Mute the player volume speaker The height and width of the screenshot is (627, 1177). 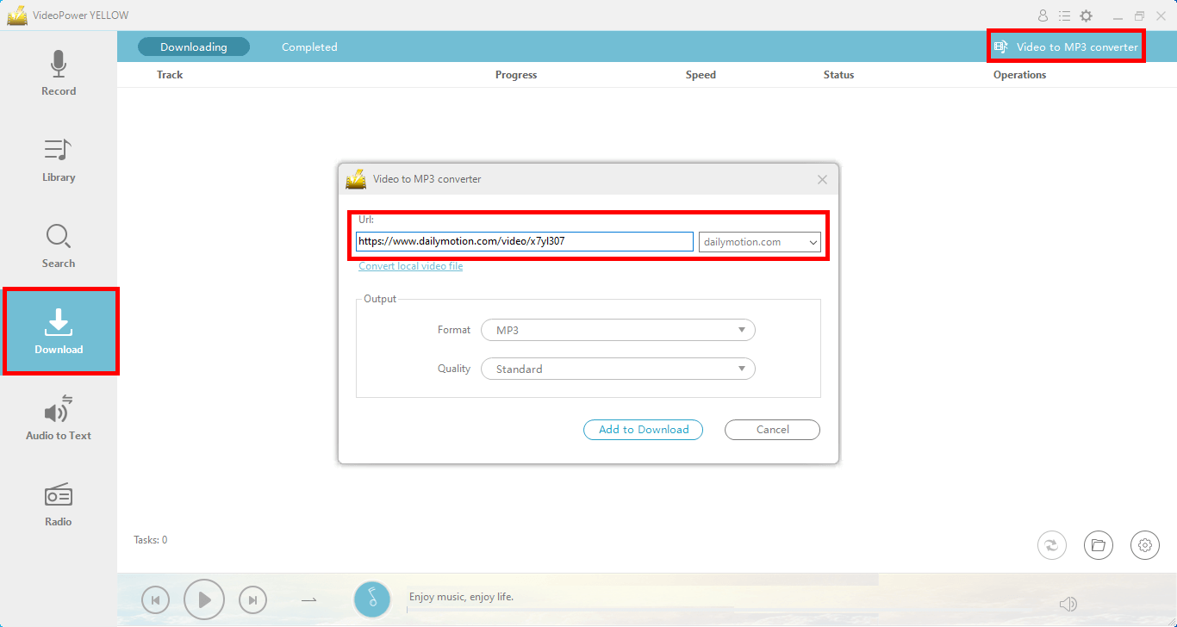tap(1068, 604)
